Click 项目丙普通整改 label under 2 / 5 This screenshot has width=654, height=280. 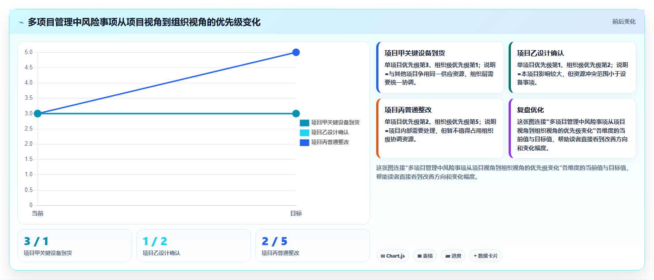click(x=280, y=253)
